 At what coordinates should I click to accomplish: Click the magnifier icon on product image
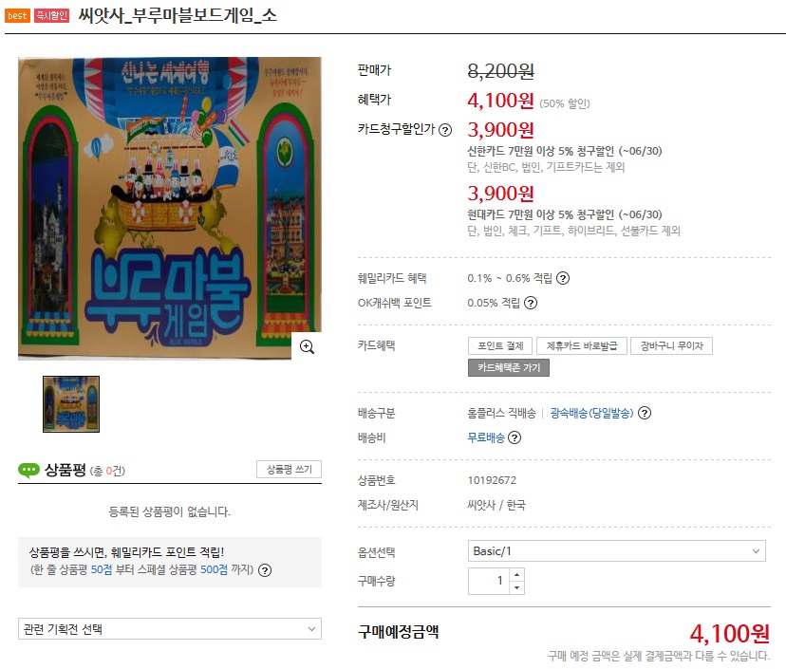point(307,346)
